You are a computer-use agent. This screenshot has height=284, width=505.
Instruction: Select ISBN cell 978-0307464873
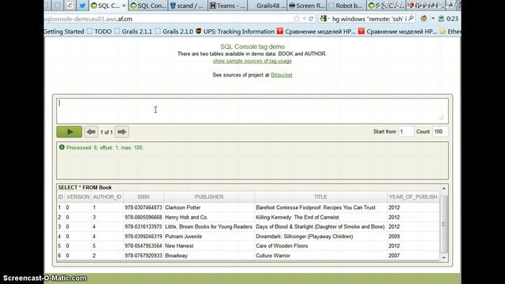(144, 207)
